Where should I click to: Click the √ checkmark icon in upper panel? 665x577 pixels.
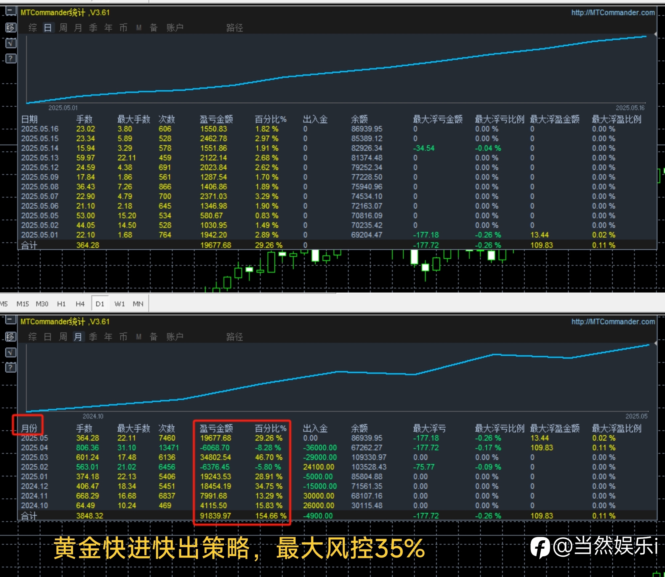click(x=10, y=43)
